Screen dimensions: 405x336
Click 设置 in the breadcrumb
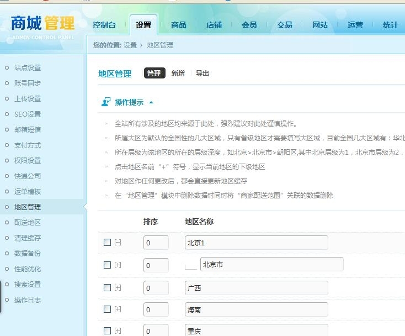(130, 45)
